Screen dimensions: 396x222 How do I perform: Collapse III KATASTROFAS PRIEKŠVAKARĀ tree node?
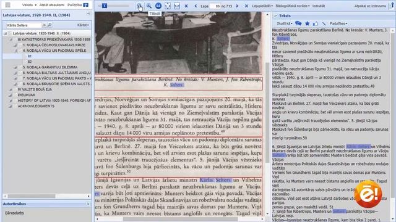(x=10, y=39)
